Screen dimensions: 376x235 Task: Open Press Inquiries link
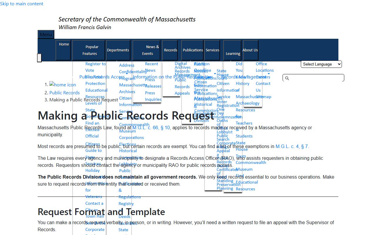click(x=153, y=96)
